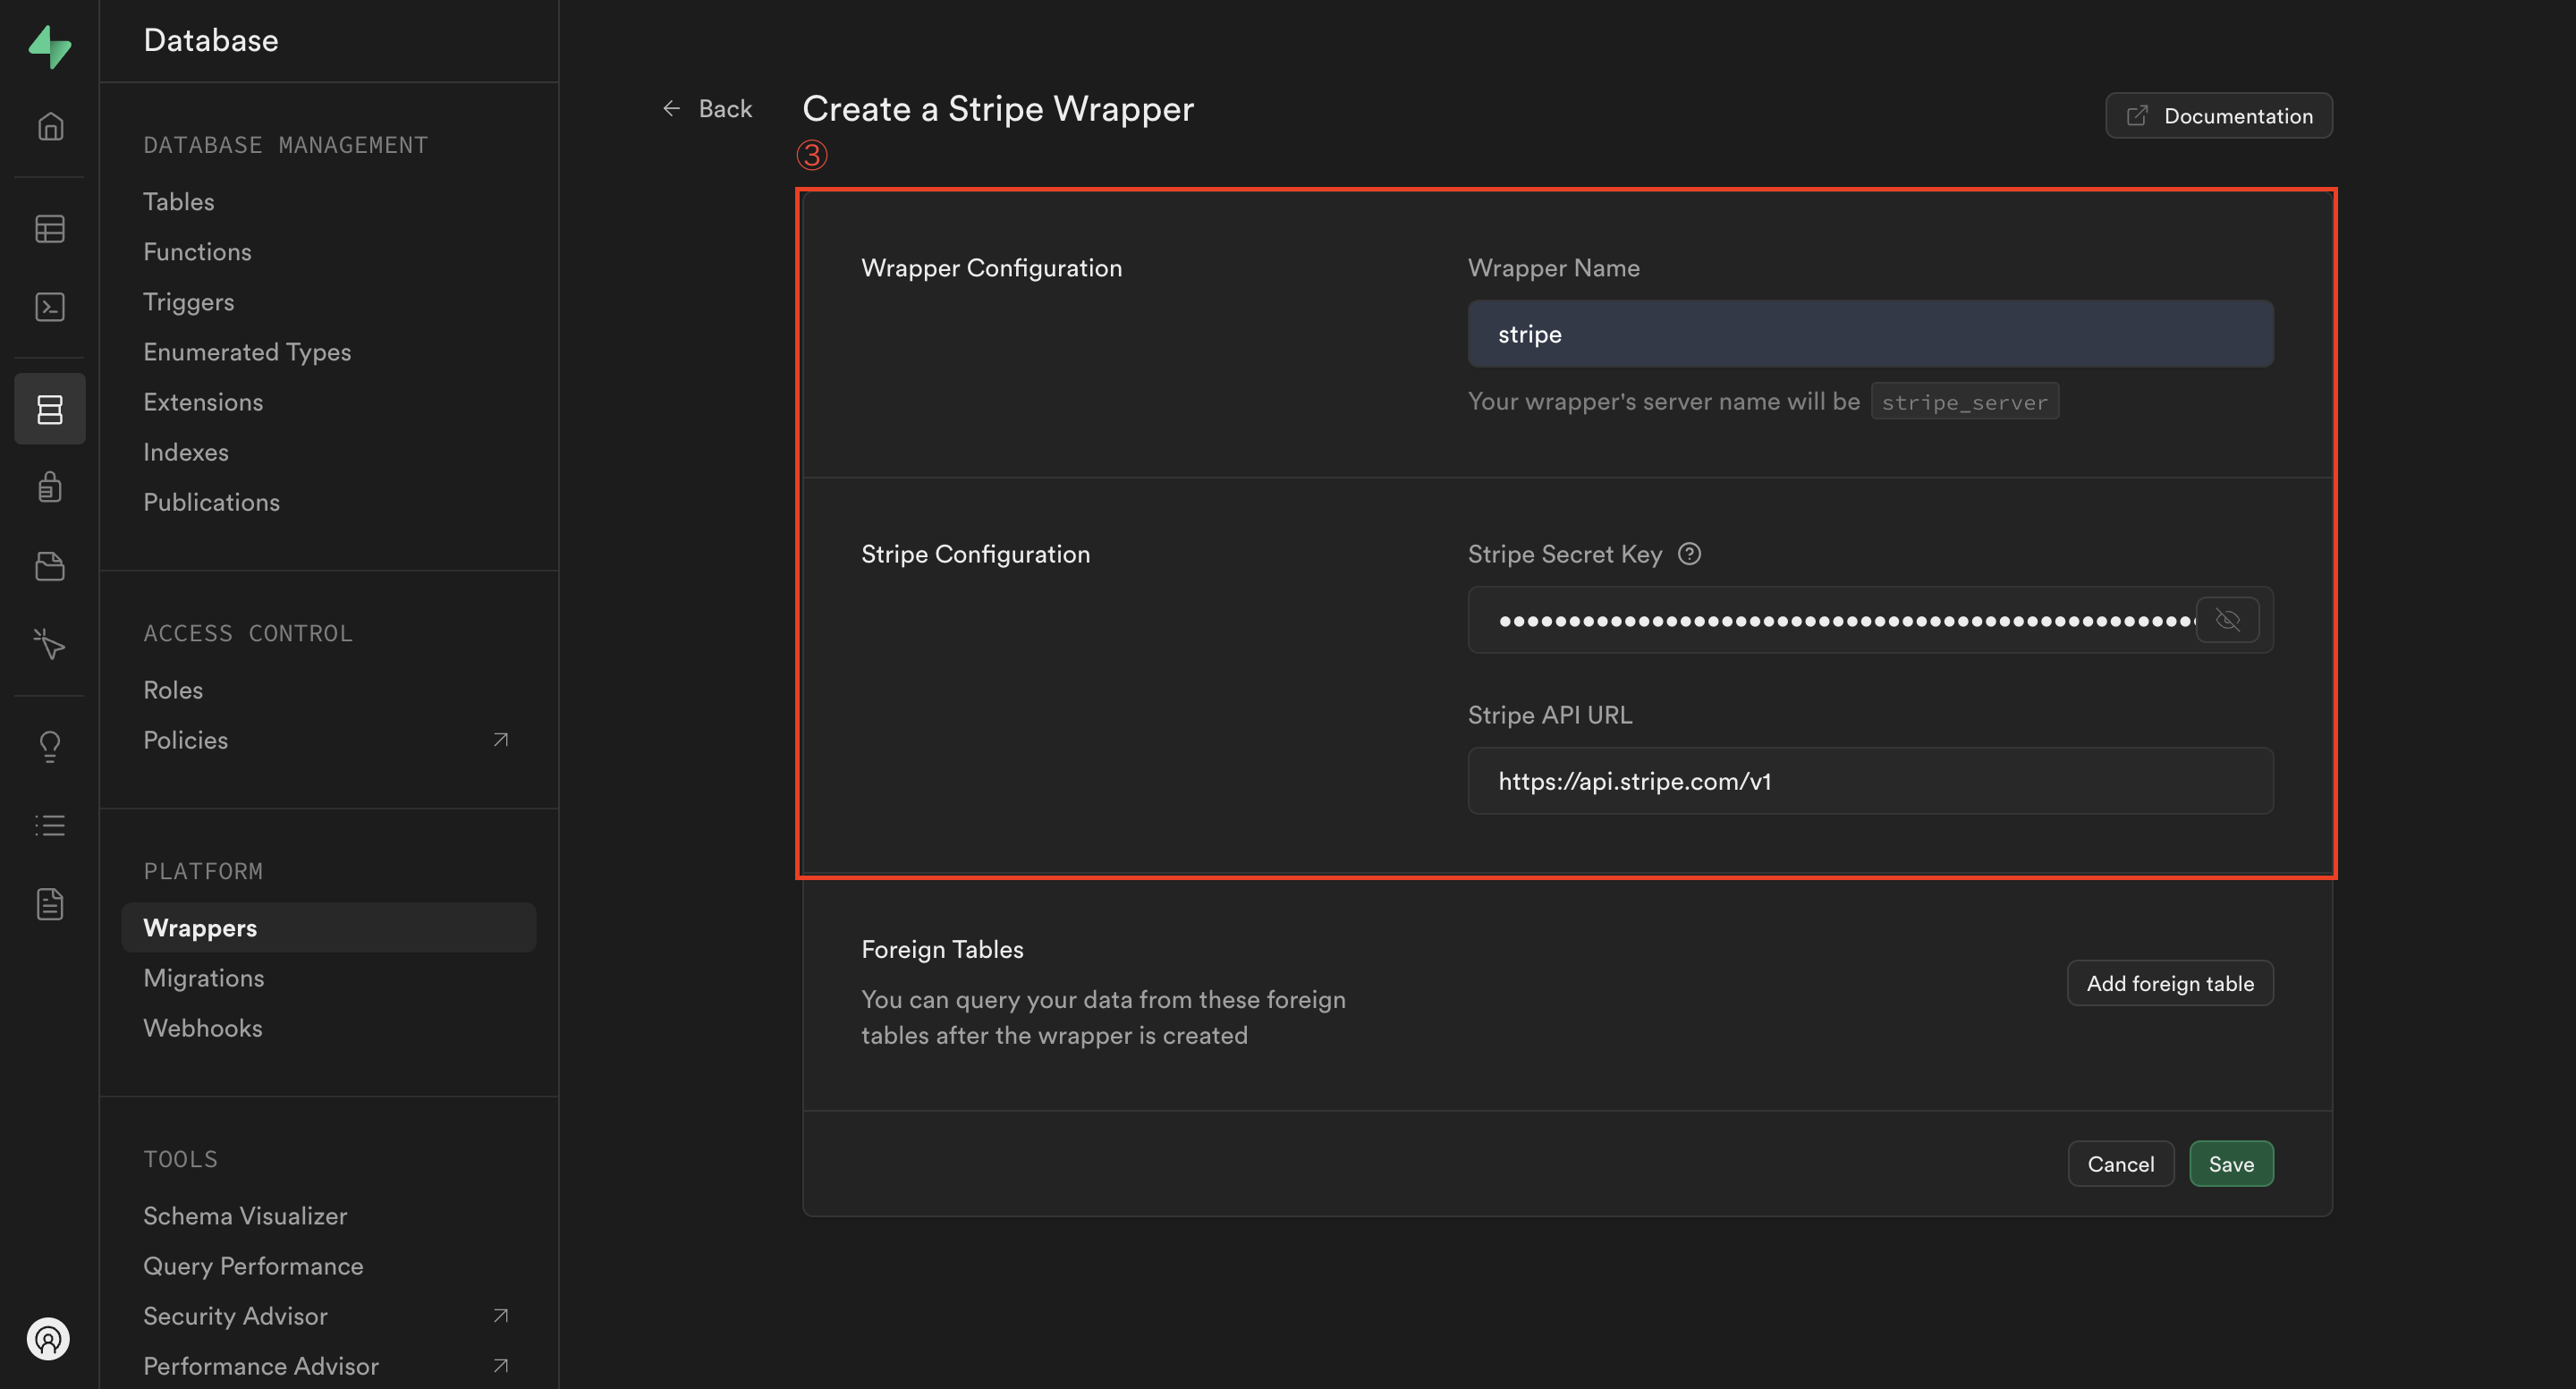Click the stripe_server code label
This screenshot has height=1389, width=2576.
[1964, 402]
